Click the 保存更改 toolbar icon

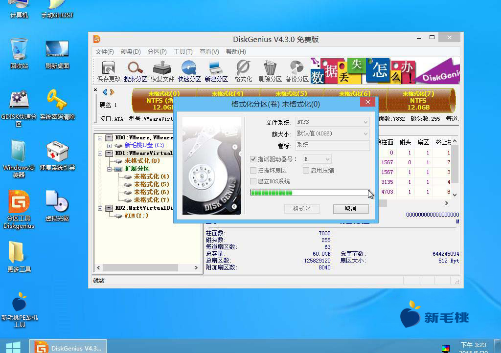(109, 71)
